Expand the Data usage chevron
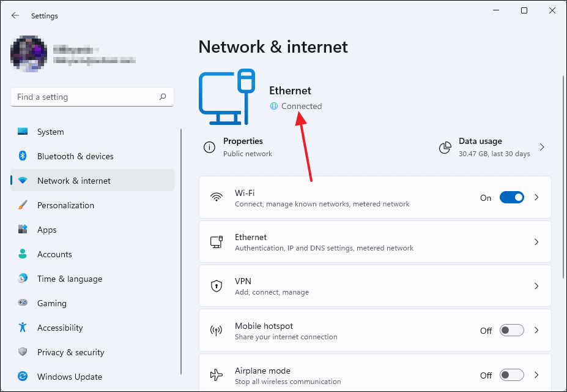Viewport: 567px width, 392px height. coord(542,147)
